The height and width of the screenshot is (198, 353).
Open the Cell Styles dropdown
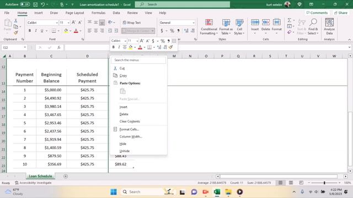(239, 27)
